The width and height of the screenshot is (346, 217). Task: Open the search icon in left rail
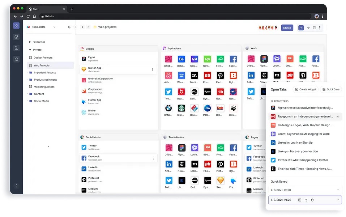click(16, 59)
